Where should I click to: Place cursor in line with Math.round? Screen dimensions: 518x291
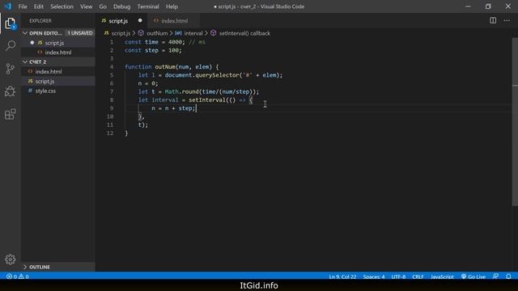[x=198, y=91]
